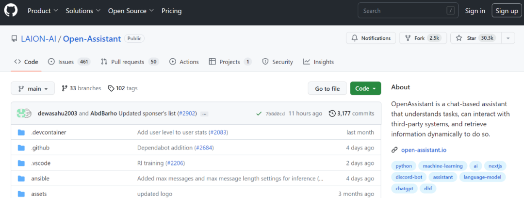Click the Fork icon

[408, 38]
